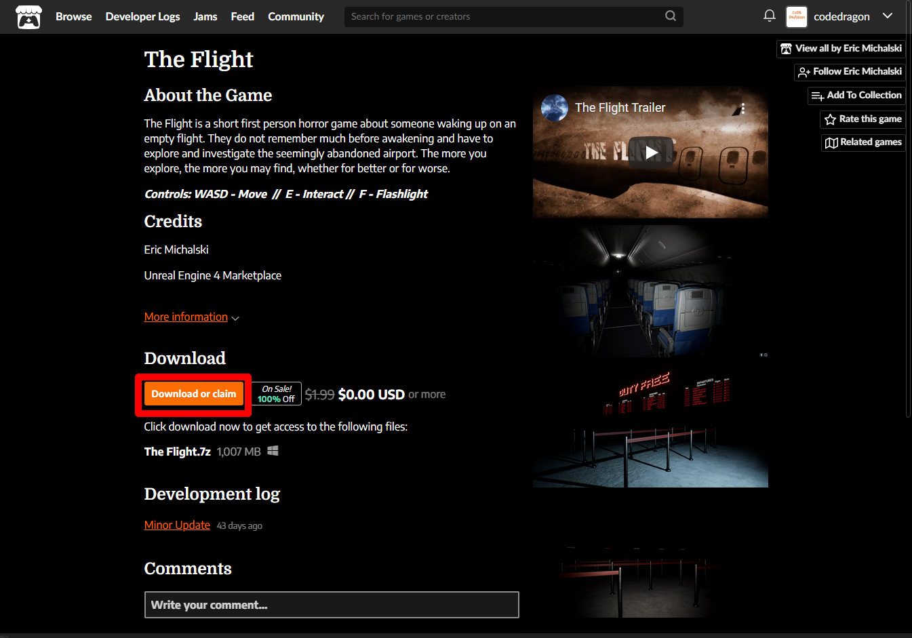The width and height of the screenshot is (912, 638).
Task: Open the Community page
Action: (x=296, y=16)
